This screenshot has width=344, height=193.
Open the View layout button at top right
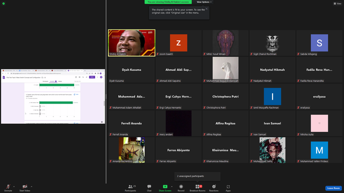(338, 4)
